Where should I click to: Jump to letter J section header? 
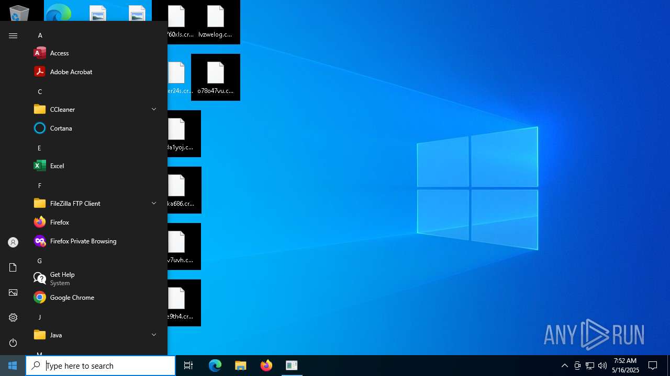pyautogui.click(x=39, y=318)
